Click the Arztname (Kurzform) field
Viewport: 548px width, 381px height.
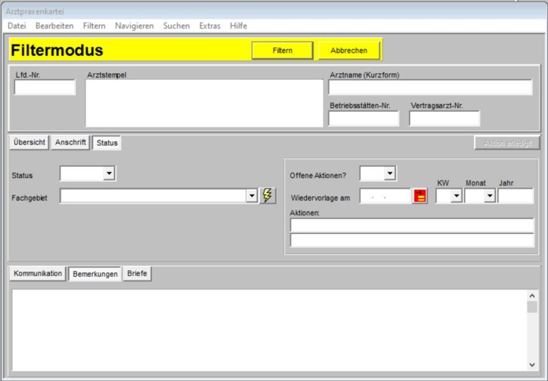tap(429, 88)
